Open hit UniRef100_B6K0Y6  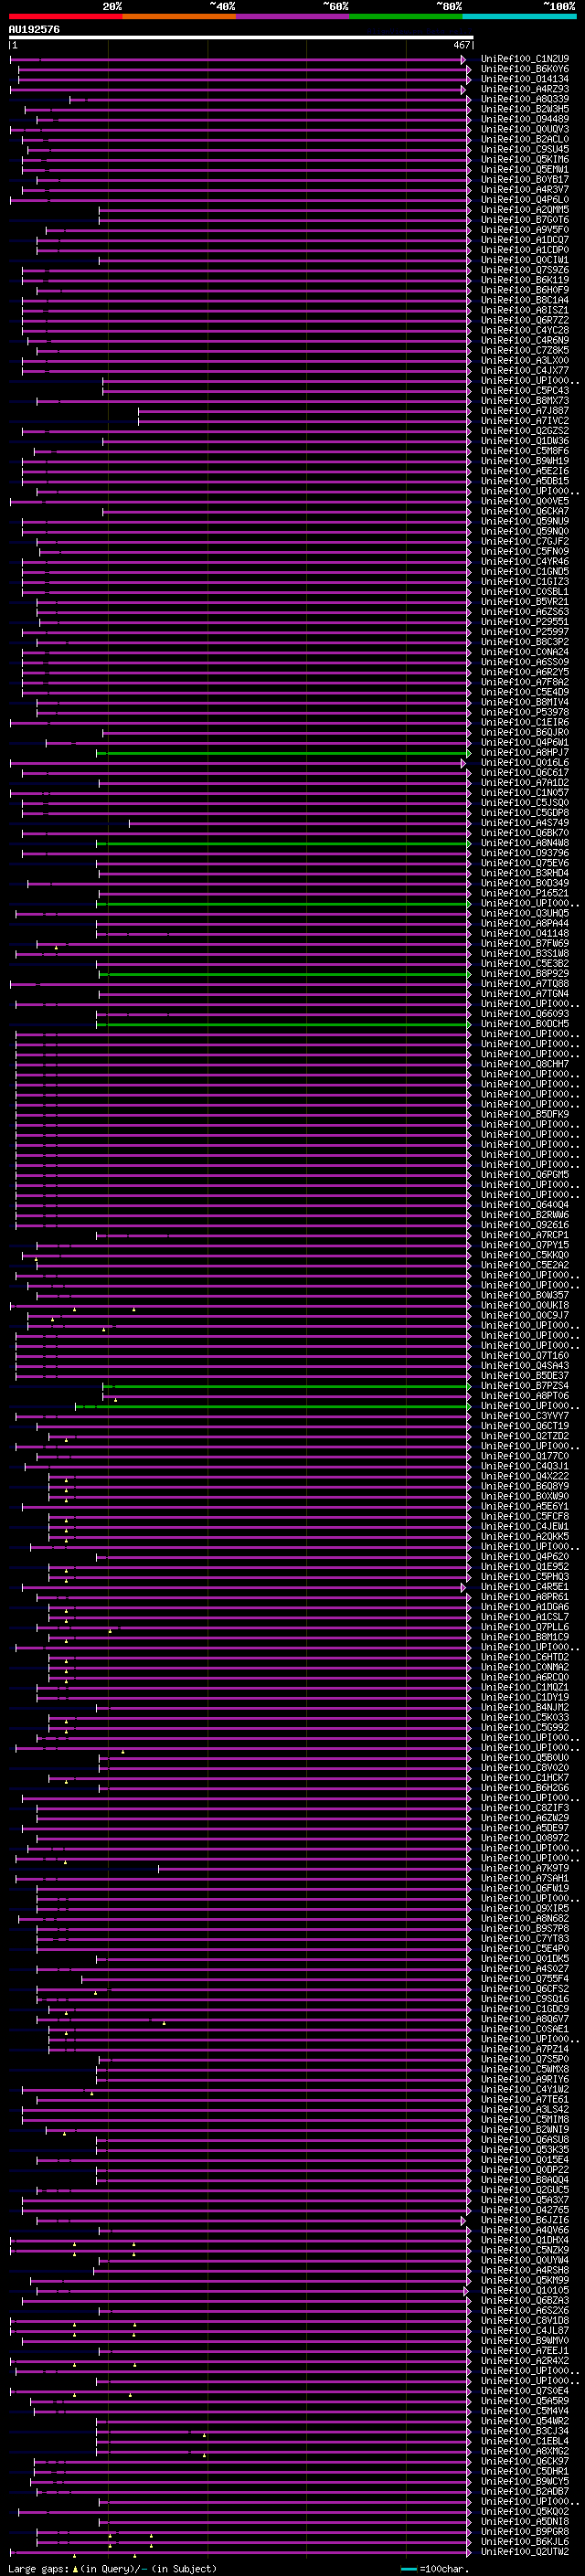click(x=525, y=69)
